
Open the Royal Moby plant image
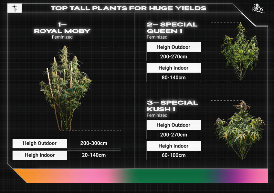[x=66, y=88]
